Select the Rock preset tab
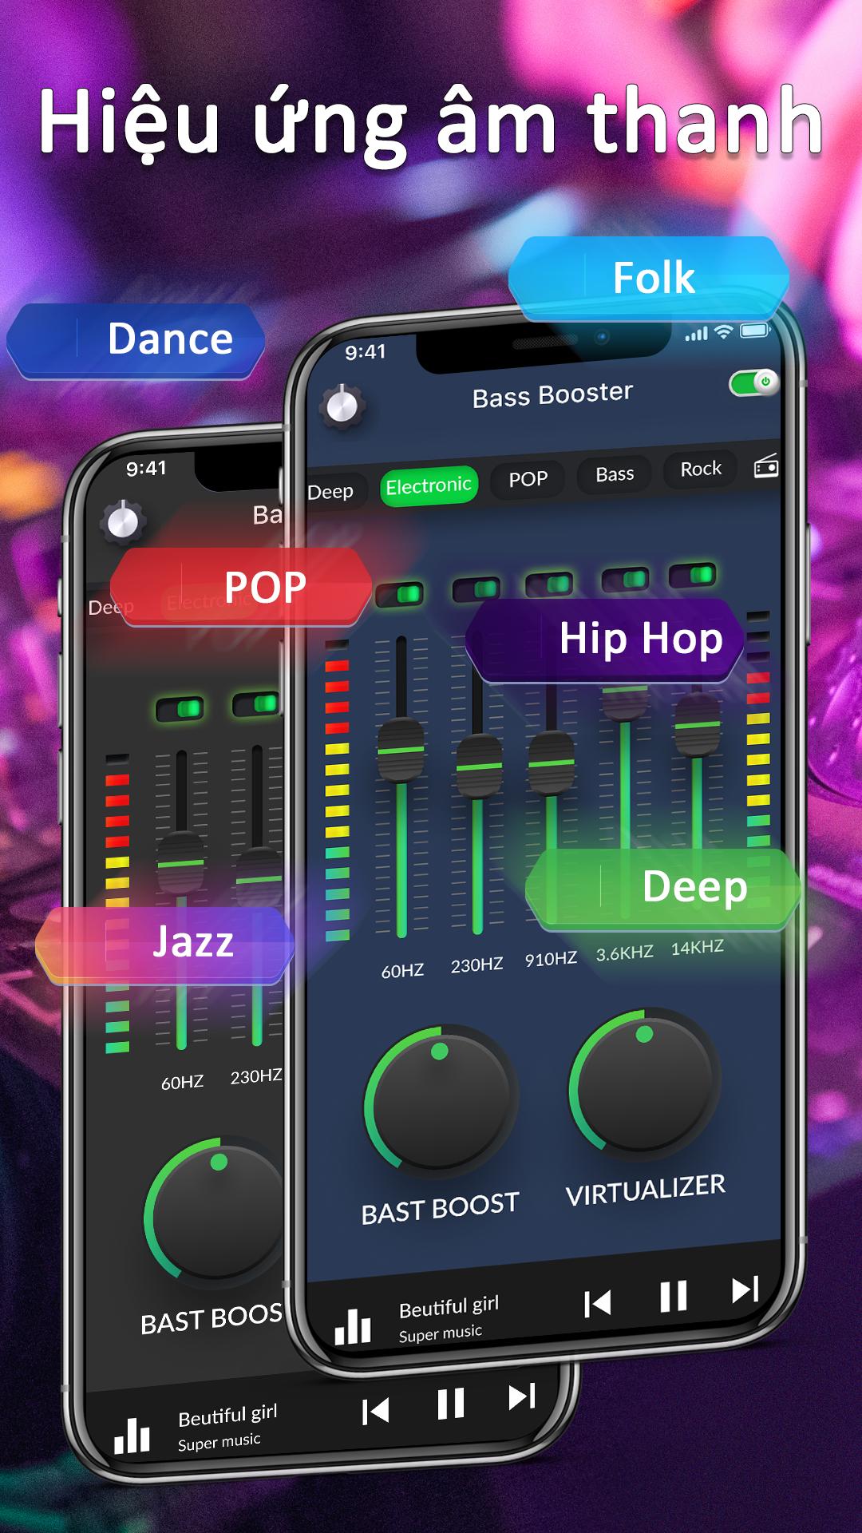Image resolution: width=862 pixels, height=1533 pixels. click(x=701, y=469)
